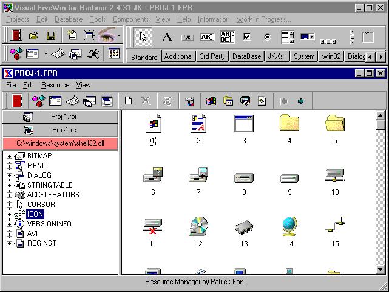Click the Proj-1.rc button
This screenshot has height=292, width=389.
60,130
